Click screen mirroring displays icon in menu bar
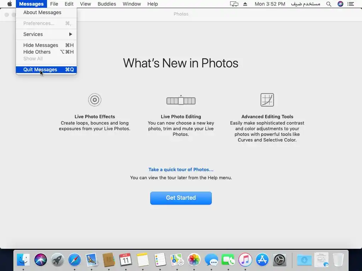 (234, 4)
